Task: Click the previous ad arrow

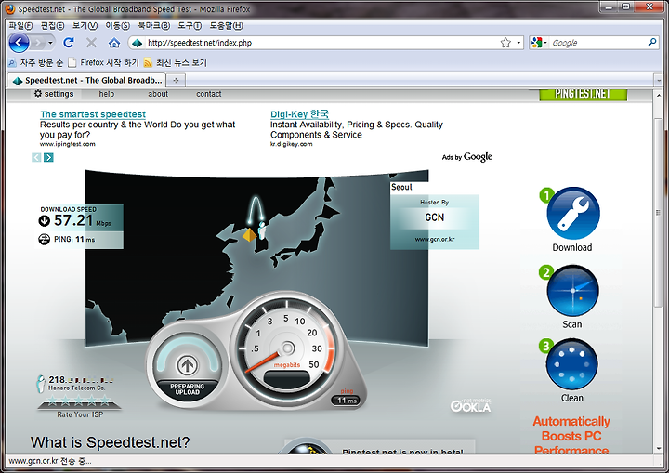Action: (x=36, y=158)
